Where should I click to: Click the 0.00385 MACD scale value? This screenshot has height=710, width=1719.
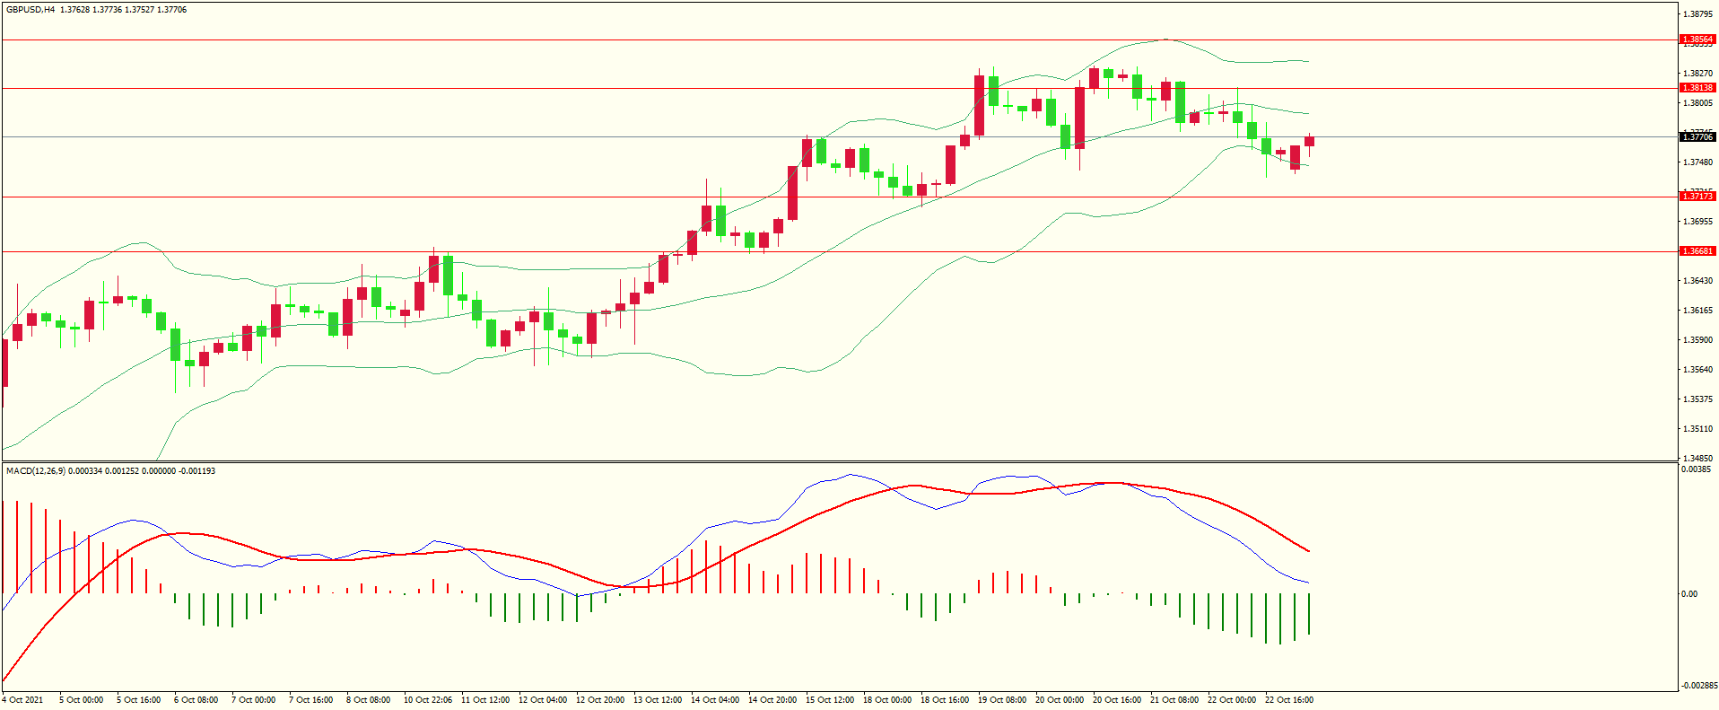pyautogui.click(x=1695, y=469)
